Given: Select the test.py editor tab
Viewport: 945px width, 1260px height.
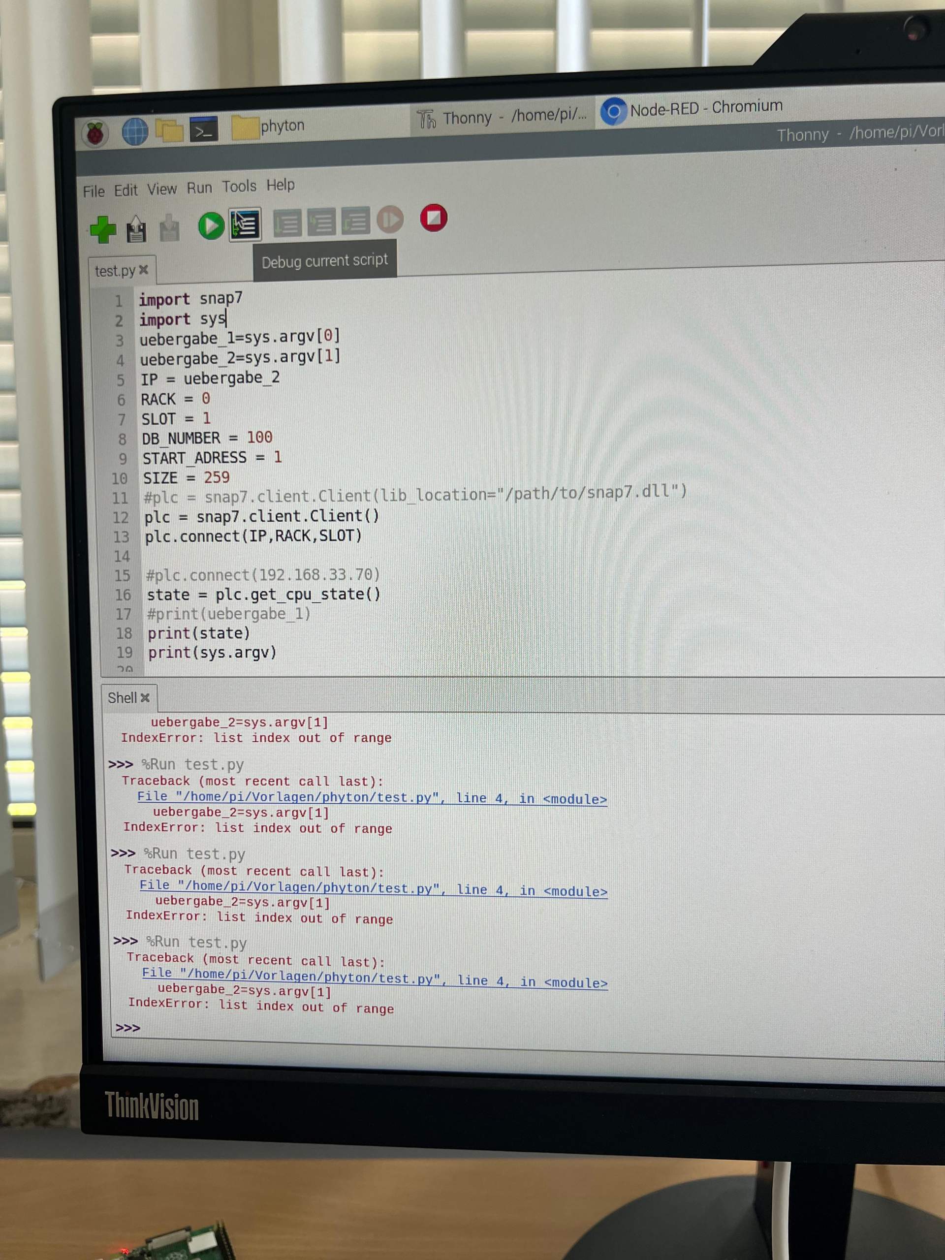Looking at the screenshot, I should 115,271.
